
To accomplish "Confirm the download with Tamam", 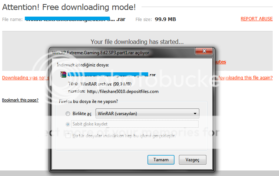I will 161,160.
